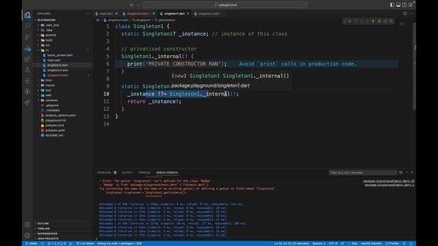Expand the build folder
This screenshot has height=246, width=438.
tap(63, 40)
